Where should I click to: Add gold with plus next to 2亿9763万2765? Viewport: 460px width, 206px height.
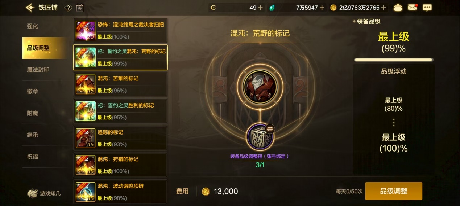tap(384, 8)
